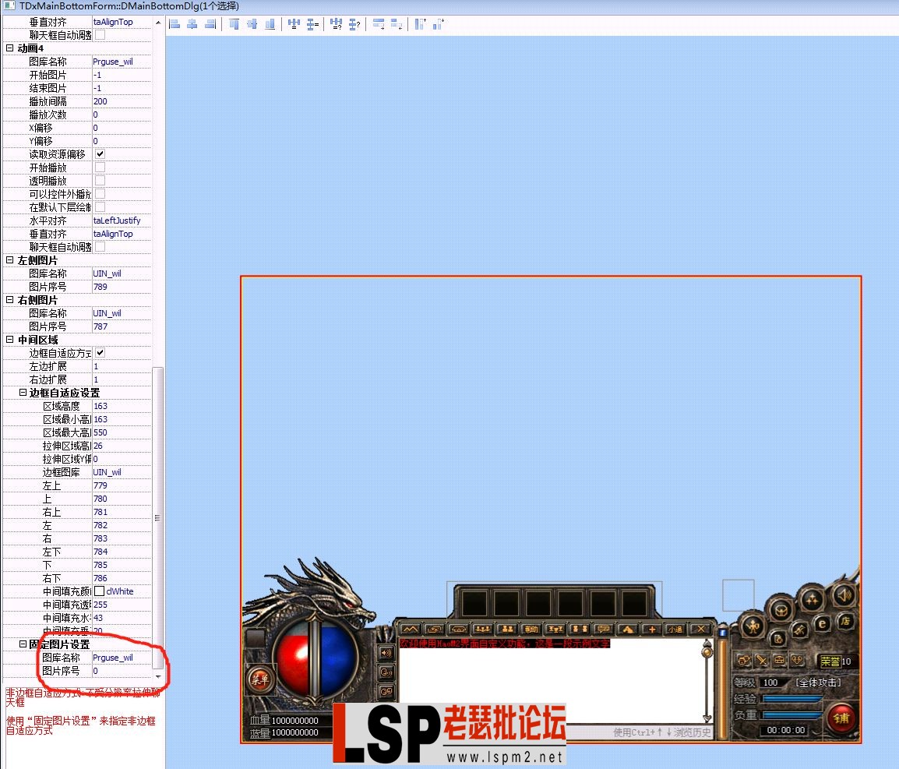Click the 边框图库 UIN_wil value
Viewport: 899px width, 769px height.
pos(122,472)
